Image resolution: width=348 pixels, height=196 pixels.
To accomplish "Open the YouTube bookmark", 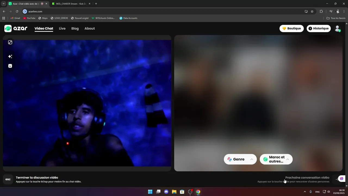I will tap(29, 18).
